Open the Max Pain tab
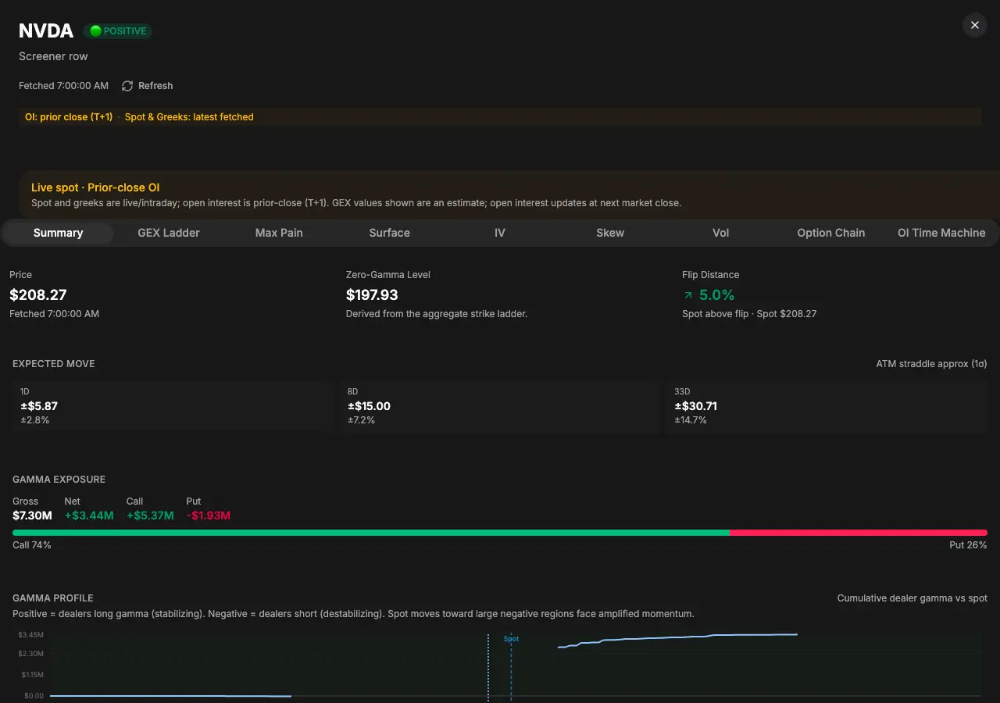 279,233
